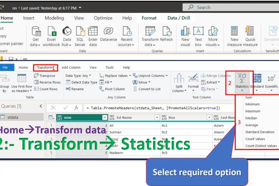Screen dimensions: 279x186
Task: Choose Median from the Statistics menu
Action: tap(251, 118)
